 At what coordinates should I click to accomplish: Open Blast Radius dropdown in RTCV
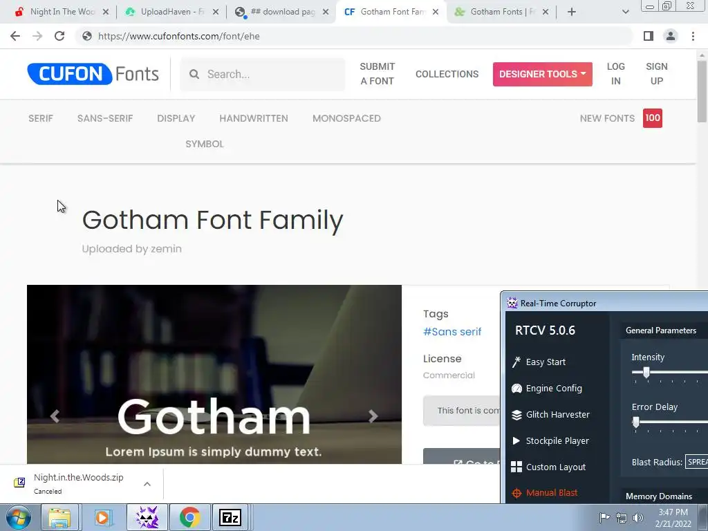click(x=696, y=462)
